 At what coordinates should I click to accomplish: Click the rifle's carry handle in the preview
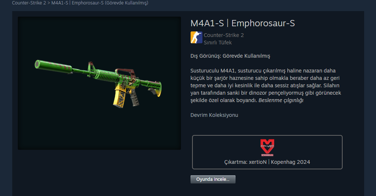(x=125, y=71)
